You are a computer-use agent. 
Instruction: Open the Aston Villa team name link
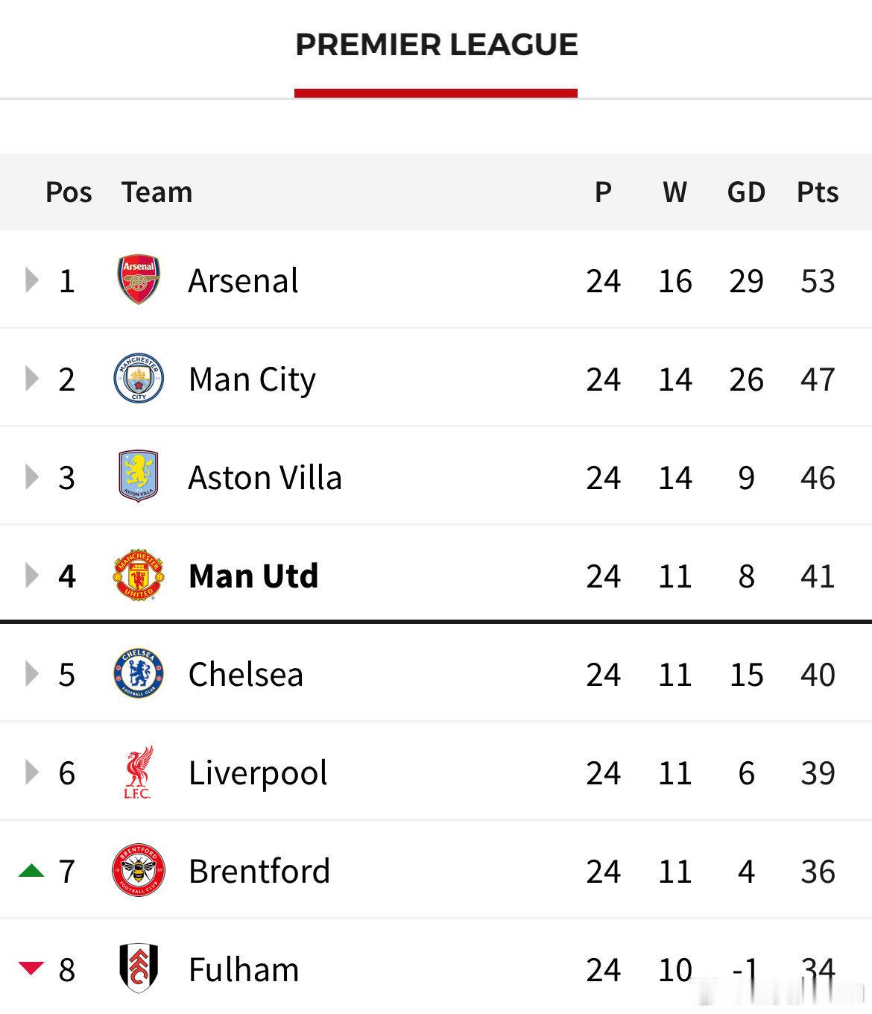(265, 477)
